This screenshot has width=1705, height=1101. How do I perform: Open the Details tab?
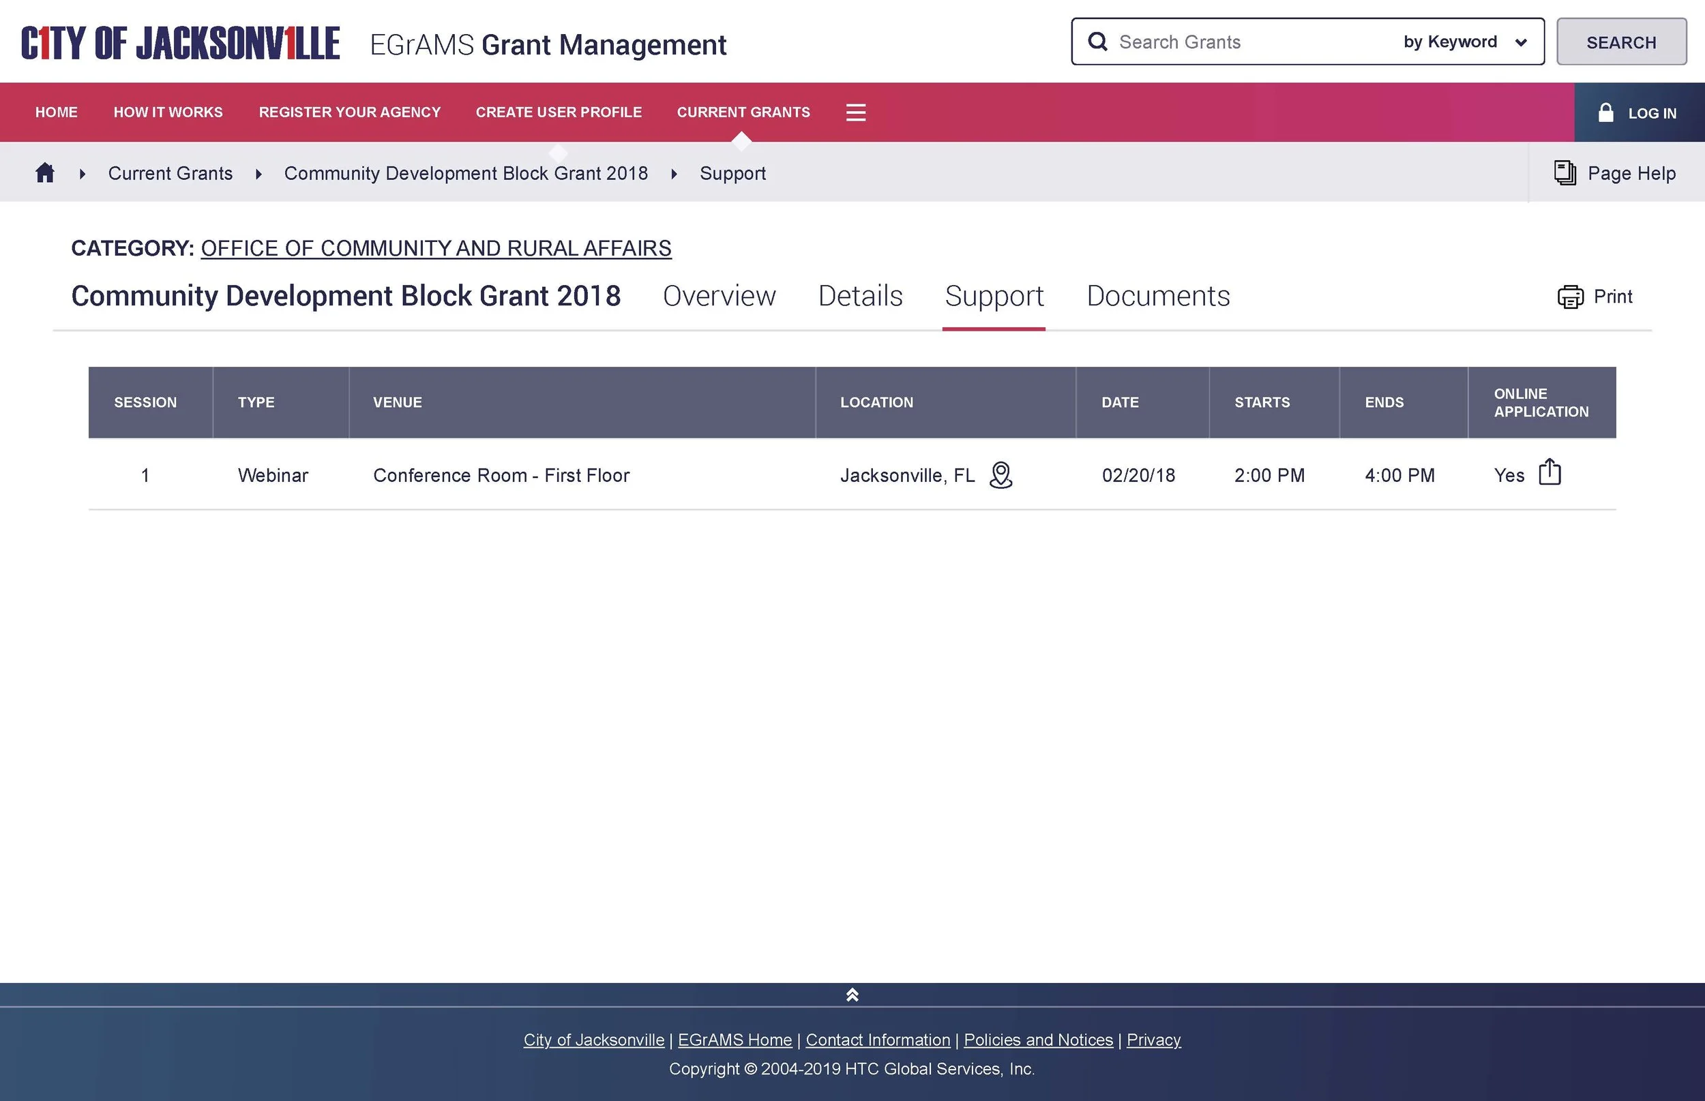coord(859,296)
